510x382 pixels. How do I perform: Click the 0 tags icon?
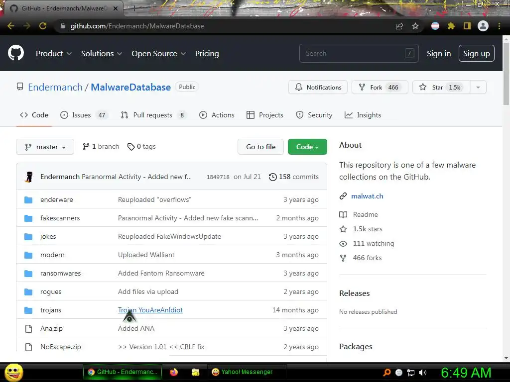[131, 147]
